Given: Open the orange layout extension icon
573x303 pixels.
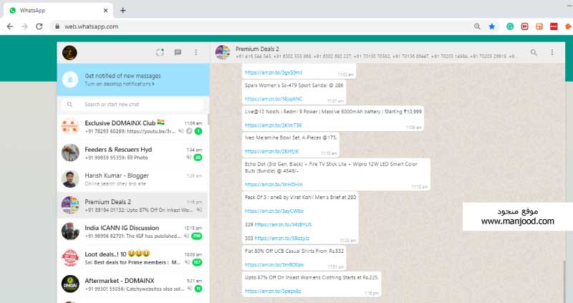Looking at the screenshot, I should tap(539, 27).
